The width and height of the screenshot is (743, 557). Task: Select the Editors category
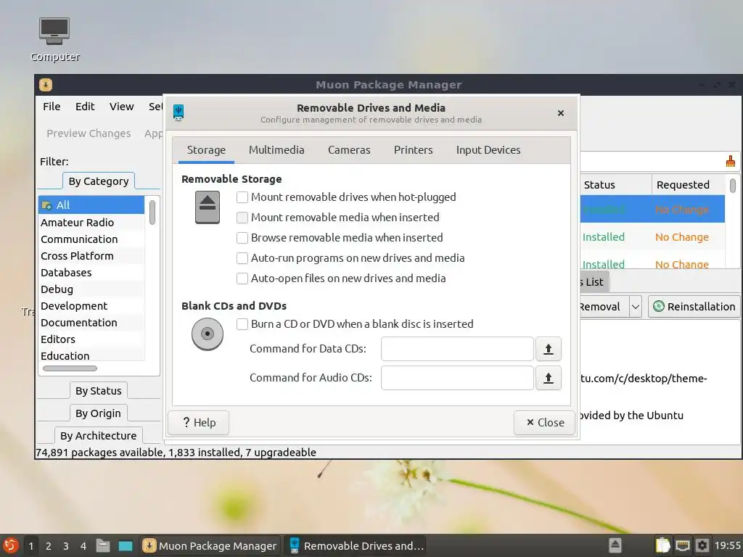click(91, 339)
